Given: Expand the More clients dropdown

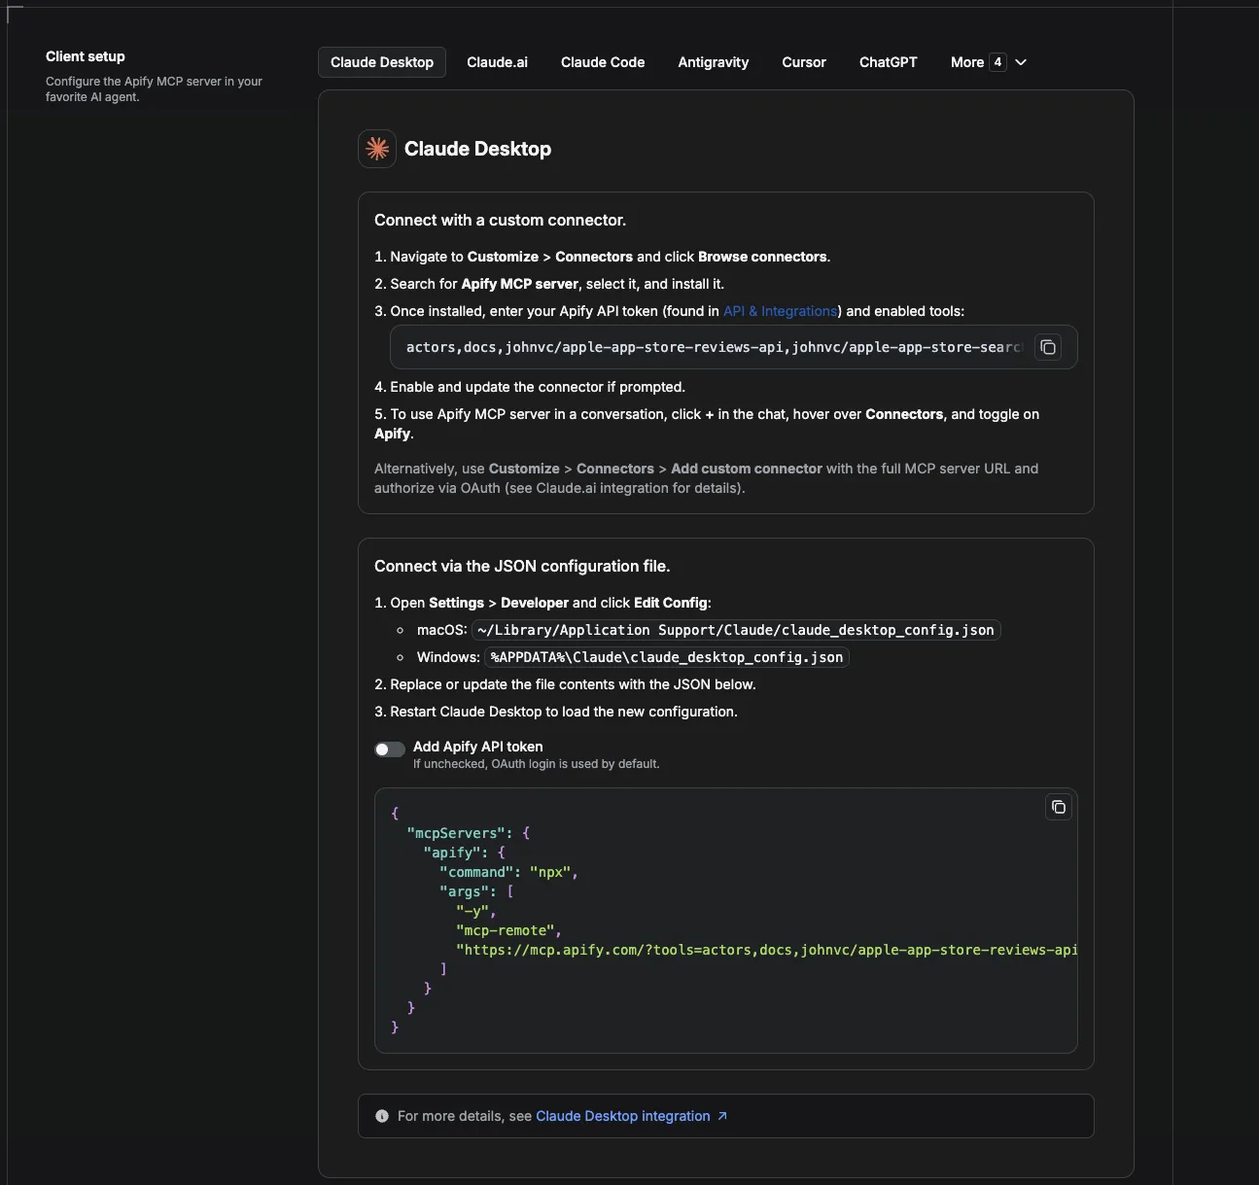Looking at the screenshot, I should 989,62.
